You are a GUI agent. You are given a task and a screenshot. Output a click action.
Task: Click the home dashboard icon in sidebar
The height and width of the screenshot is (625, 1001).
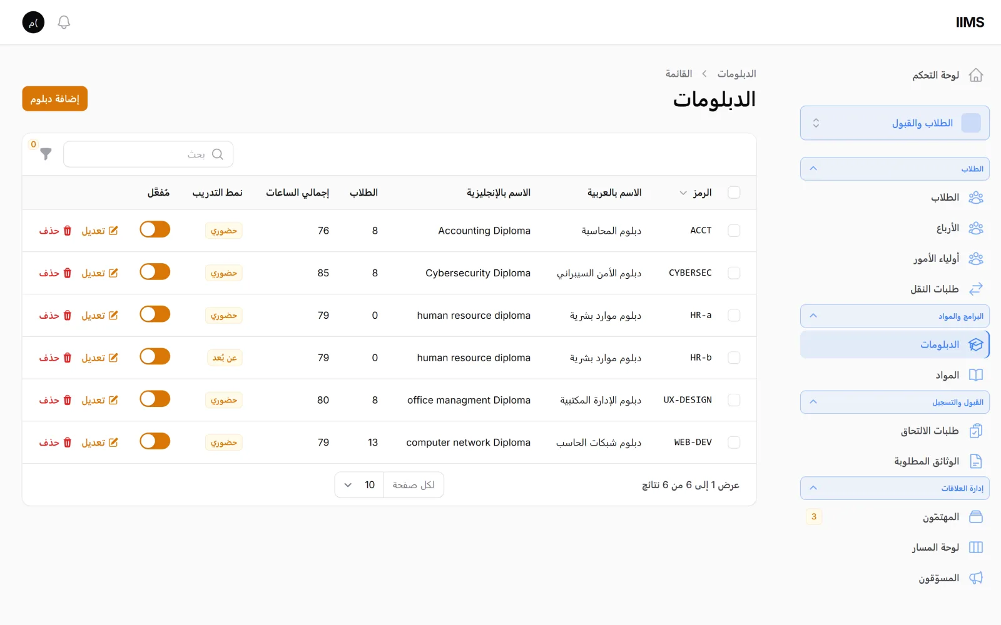tap(976, 75)
